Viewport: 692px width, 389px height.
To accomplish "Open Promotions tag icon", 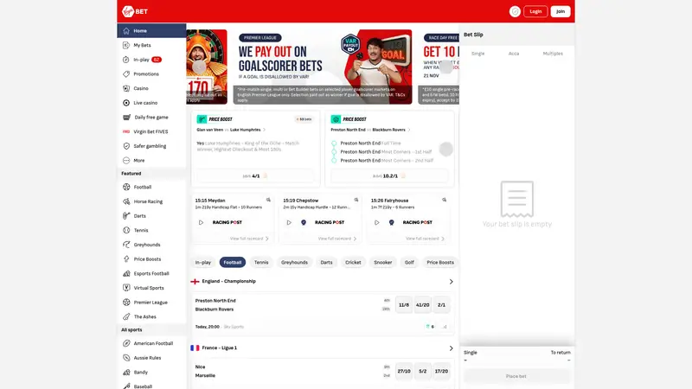I will tap(126, 74).
